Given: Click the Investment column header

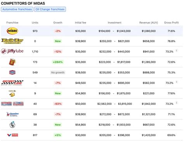Looking at the screenshot, I should 115,22.
